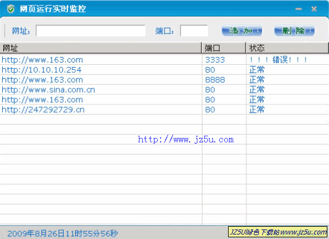Click the port value 3333
Viewport: 329px width, 239px height.
coord(215,60)
